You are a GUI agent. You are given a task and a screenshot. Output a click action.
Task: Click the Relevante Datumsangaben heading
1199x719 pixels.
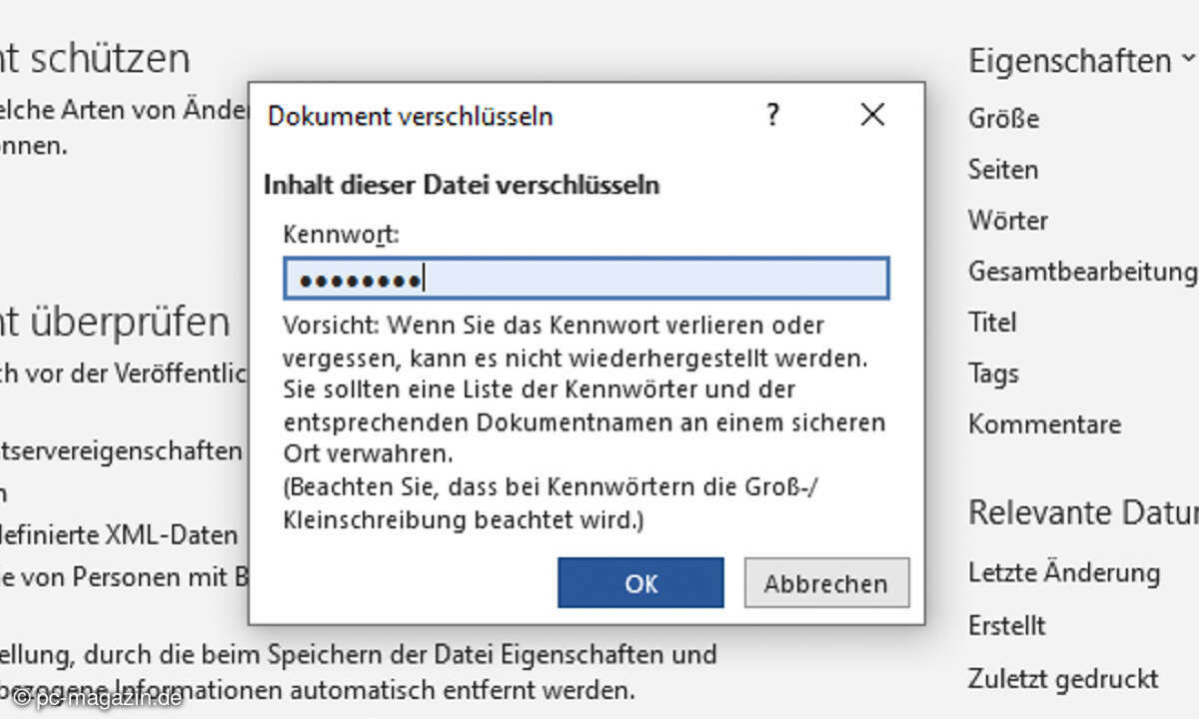(1083, 512)
